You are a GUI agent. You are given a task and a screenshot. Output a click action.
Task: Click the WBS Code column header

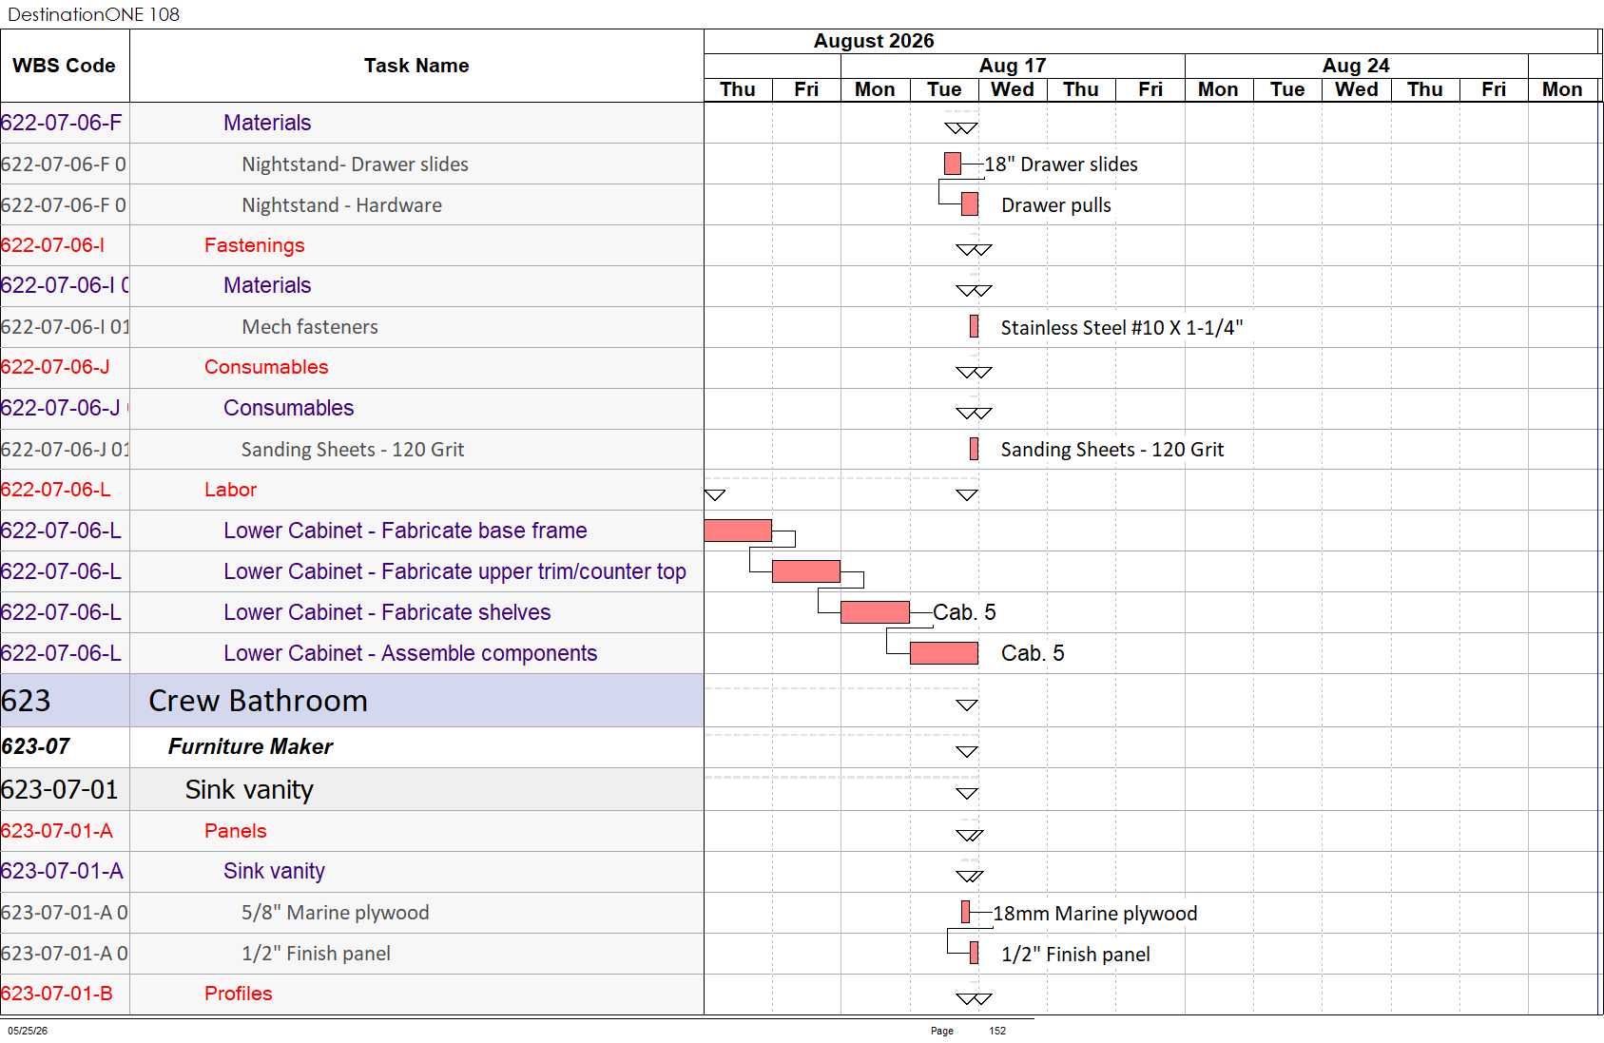click(x=65, y=66)
